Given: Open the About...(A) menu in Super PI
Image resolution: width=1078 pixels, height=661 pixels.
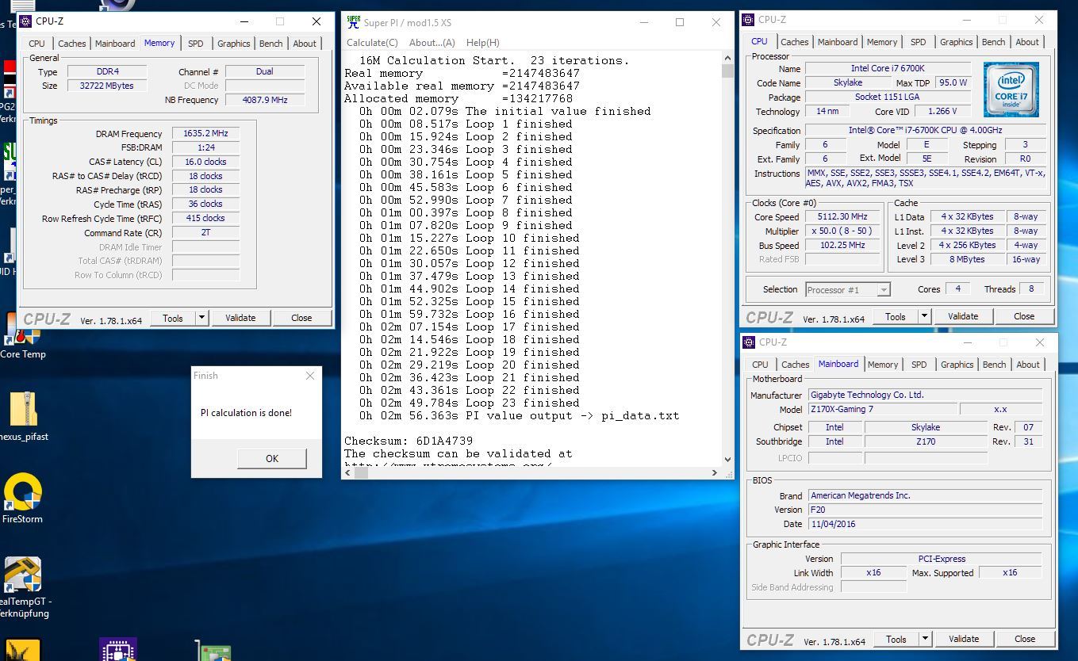Looking at the screenshot, I should coord(432,43).
